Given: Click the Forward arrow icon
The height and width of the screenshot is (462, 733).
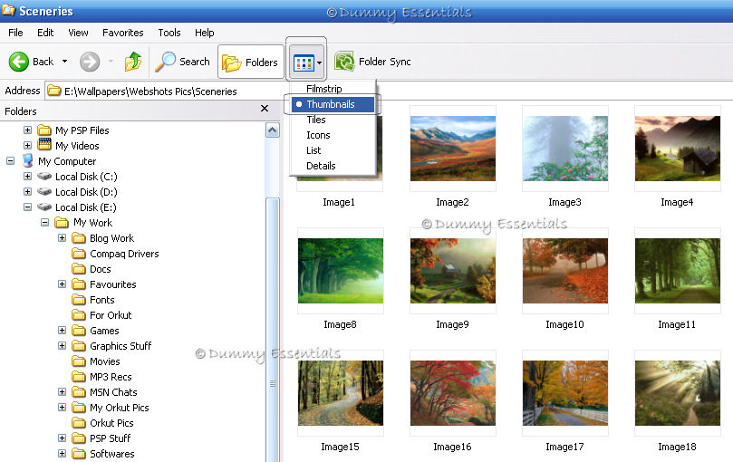Looking at the screenshot, I should pyautogui.click(x=90, y=62).
